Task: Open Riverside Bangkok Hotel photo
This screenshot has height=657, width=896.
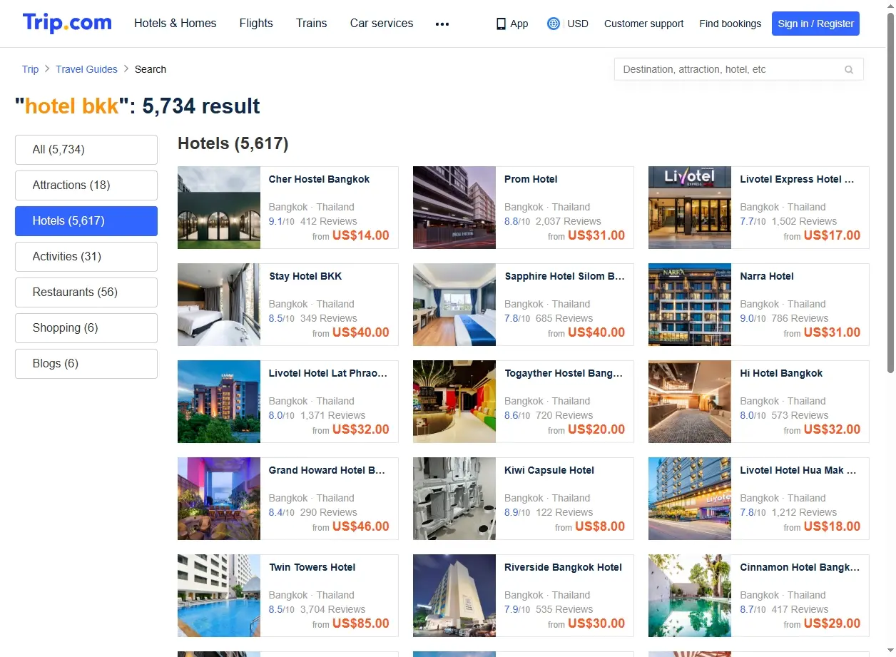Action: [454, 596]
